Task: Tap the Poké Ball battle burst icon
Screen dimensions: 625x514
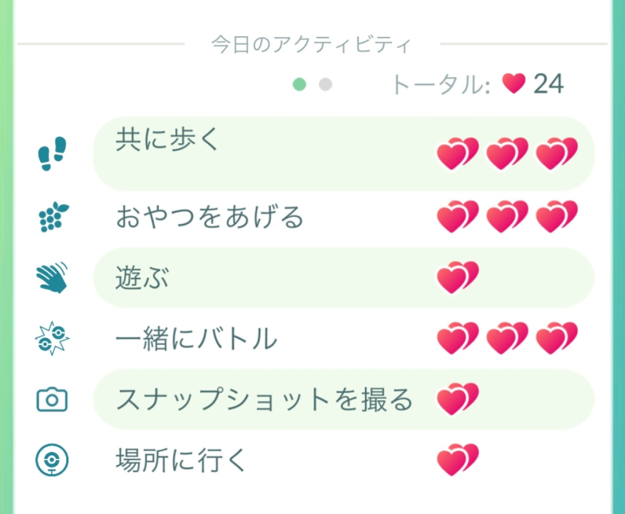Action: tap(52, 339)
